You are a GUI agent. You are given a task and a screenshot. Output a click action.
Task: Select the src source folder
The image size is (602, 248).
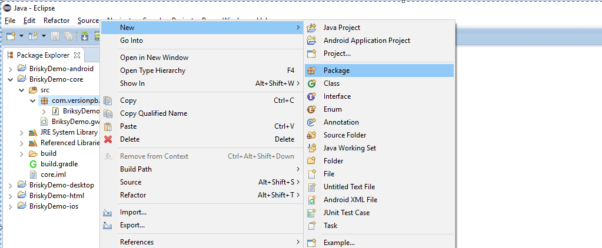pos(45,91)
